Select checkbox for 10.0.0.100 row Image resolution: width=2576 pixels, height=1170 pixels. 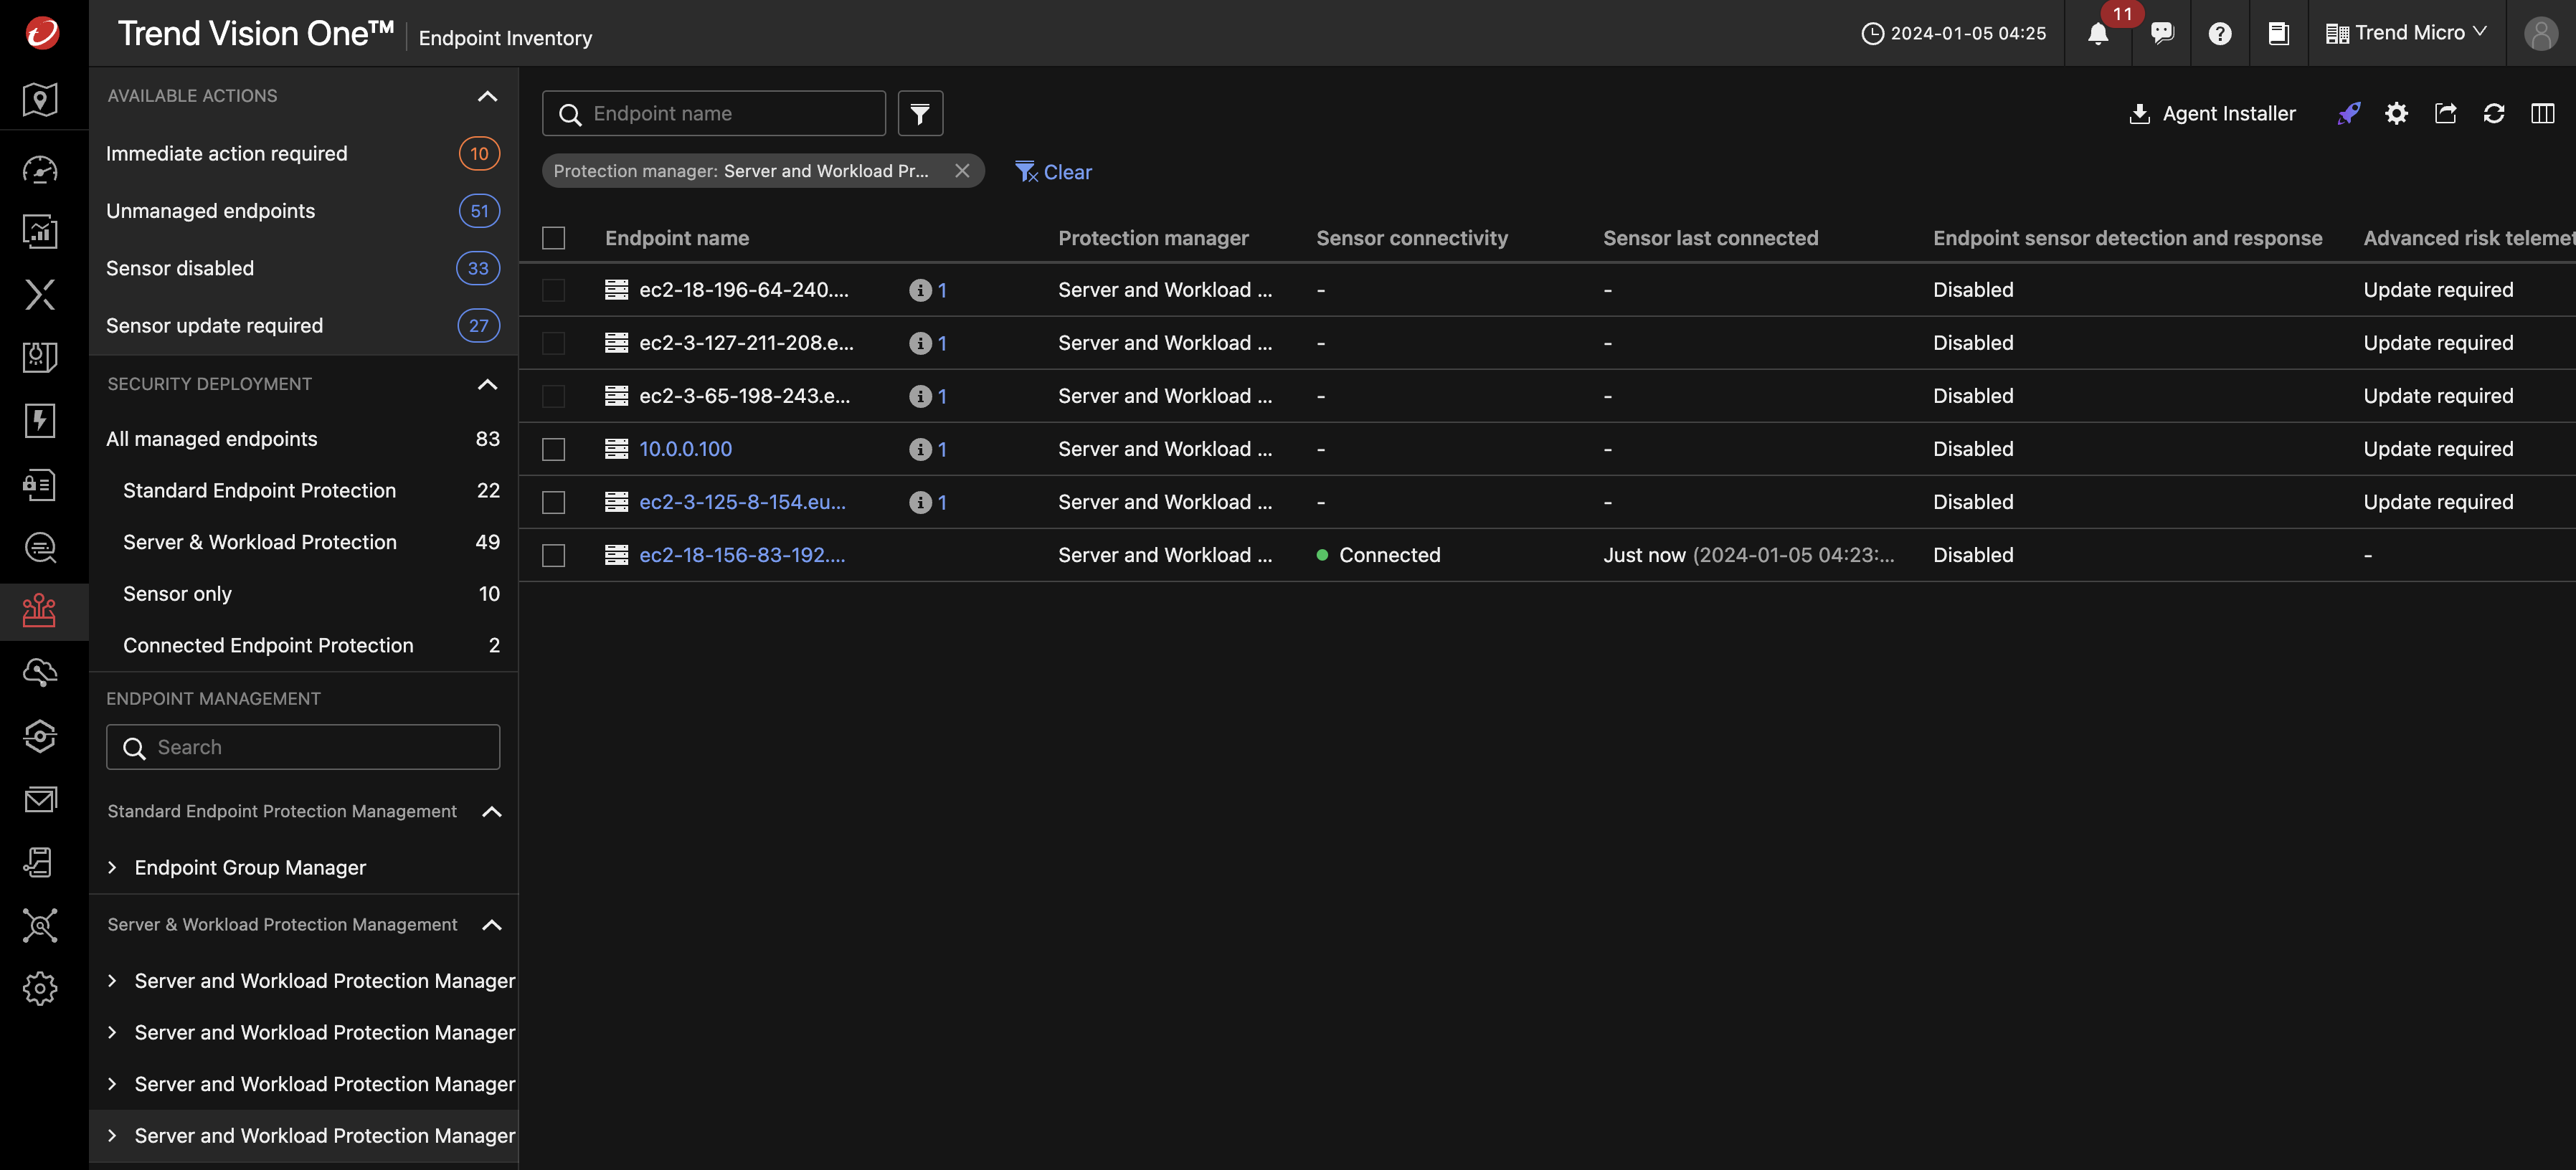pos(553,449)
